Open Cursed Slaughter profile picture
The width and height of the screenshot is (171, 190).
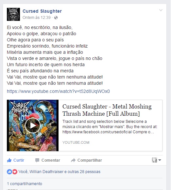point(13,14)
